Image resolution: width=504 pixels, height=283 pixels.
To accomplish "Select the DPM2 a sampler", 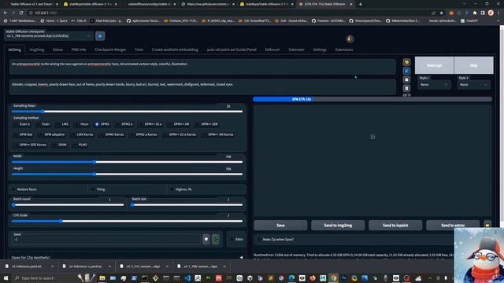I will (124, 124).
